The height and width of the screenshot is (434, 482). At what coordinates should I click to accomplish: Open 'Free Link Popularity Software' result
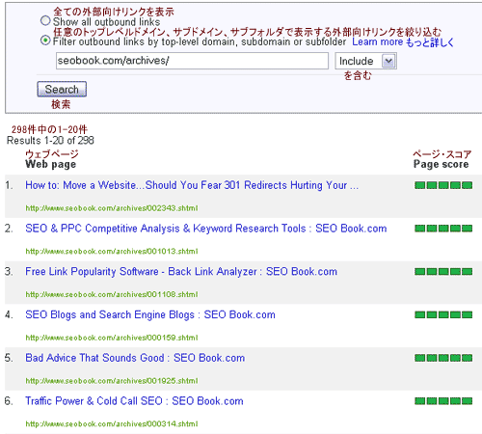(181, 272)
